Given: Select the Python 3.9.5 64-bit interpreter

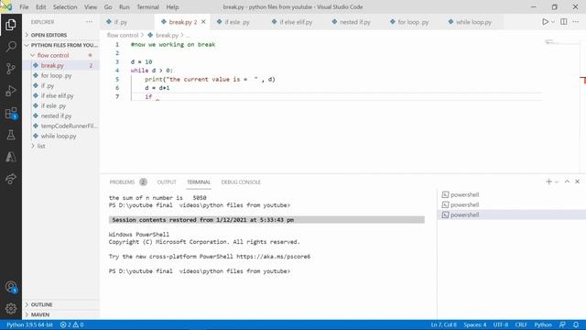Looking at the screenshot, I should [x=29, y=324].
